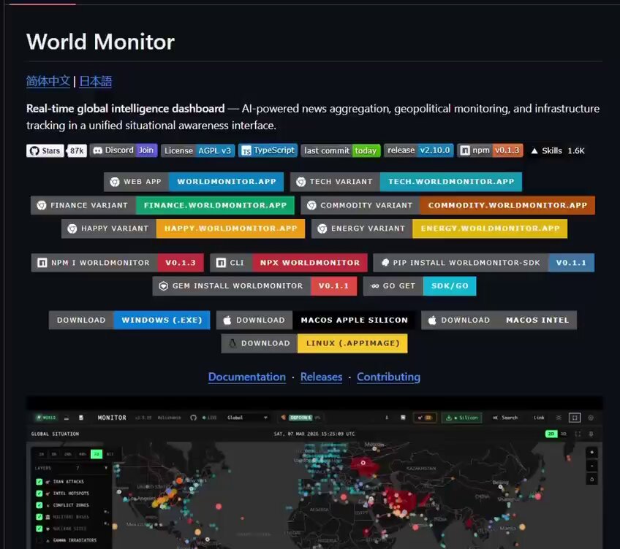Click the small npm v0.1.3 badge

pos(491,150)
